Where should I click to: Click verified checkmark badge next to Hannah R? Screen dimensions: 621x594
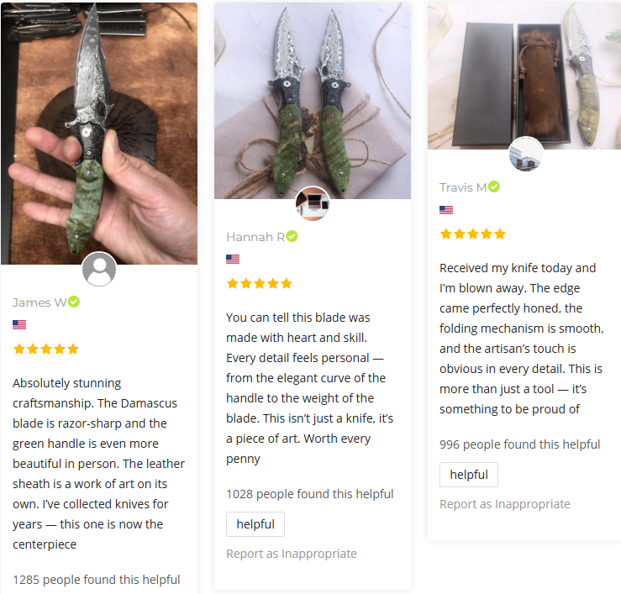292,236
